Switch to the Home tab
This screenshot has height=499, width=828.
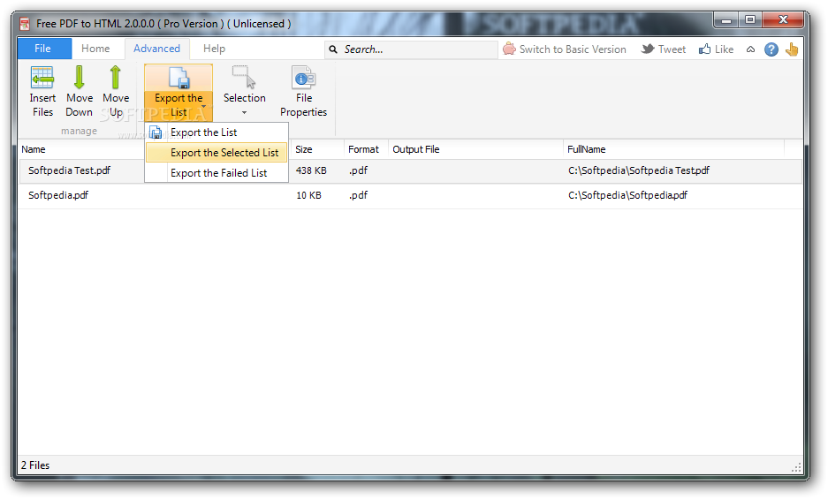(x=95, y=49)
